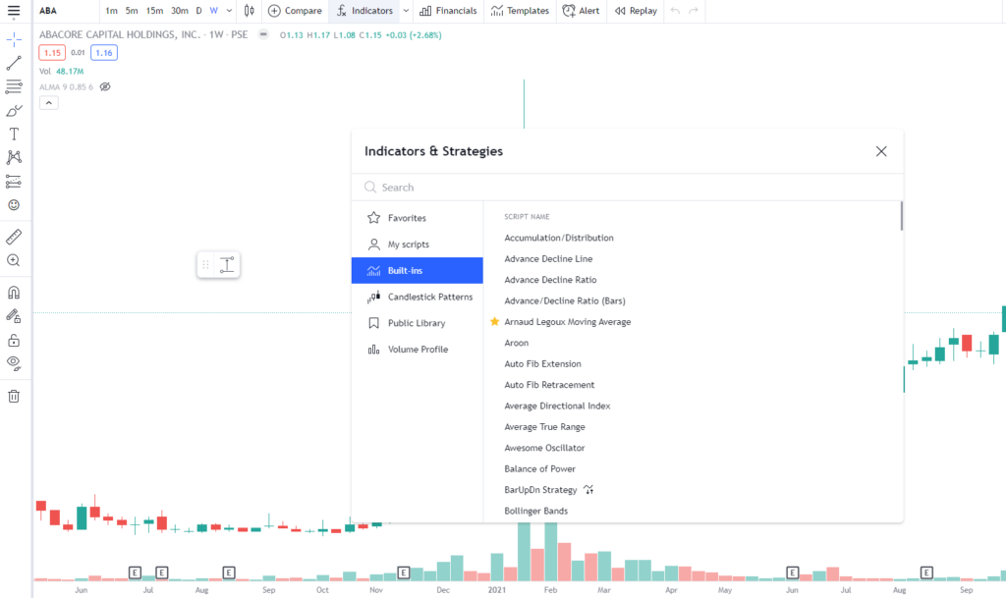This screenshot has height=598, width=1006.
Task: Select the Text annotation tool
Action: (14, 134)
